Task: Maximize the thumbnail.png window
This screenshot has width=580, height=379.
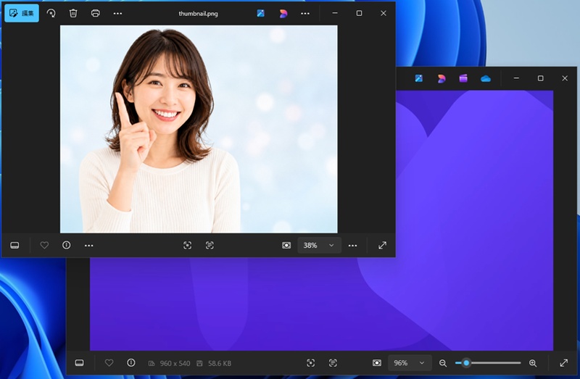Action: (x=359, y=13)
